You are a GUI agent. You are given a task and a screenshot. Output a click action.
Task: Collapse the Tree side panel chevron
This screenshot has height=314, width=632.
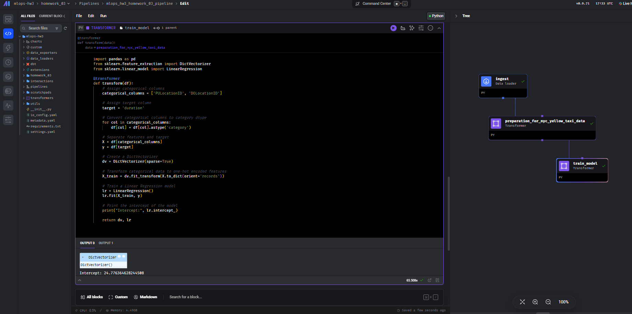click(456, 16)
